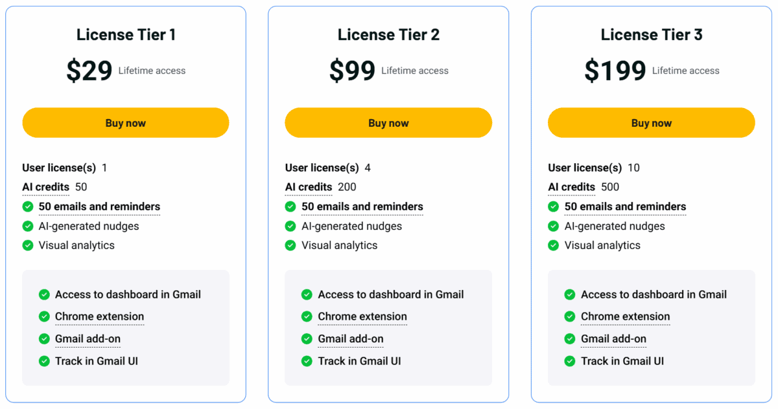Click Tier 1's Chrome extension underlined text
This screenshot has height=409, width=778.
[99, 316]
